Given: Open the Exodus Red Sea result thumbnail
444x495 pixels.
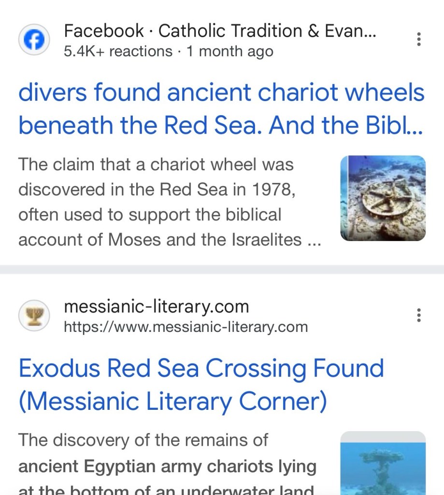Looking at the screenshot, I should [383, 465].
